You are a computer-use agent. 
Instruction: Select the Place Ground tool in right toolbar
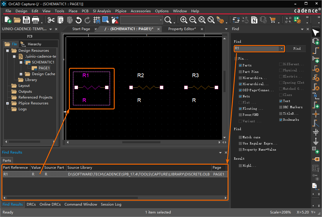[x=316, y=141]
